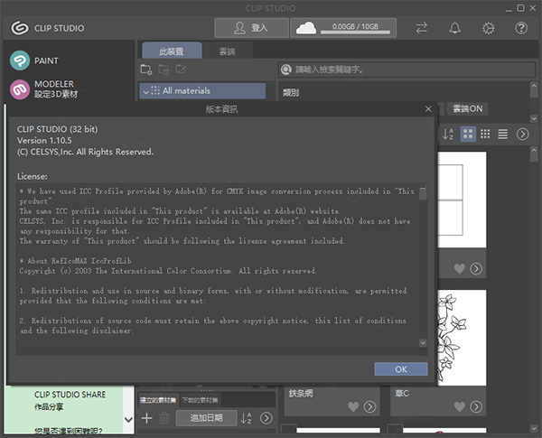This screenshot has width=542, height=438.
Task: Open sort order options above thumbnails
Action: [448, 134]
